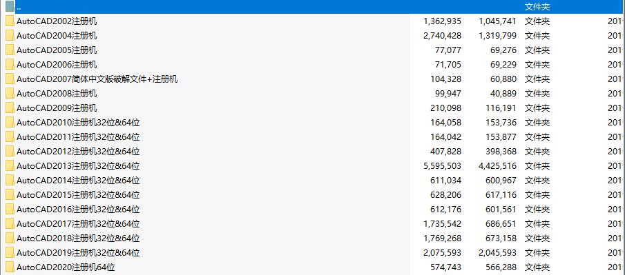Select the parent directory ".." row
625x275 pixels.
coord(312,7)
